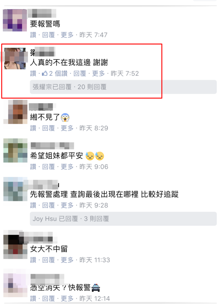Click the screaming face emoji after 紺不見了
The width and height of the screenshot is (221, 307).
pyautogui.click(x=65, y=117)
